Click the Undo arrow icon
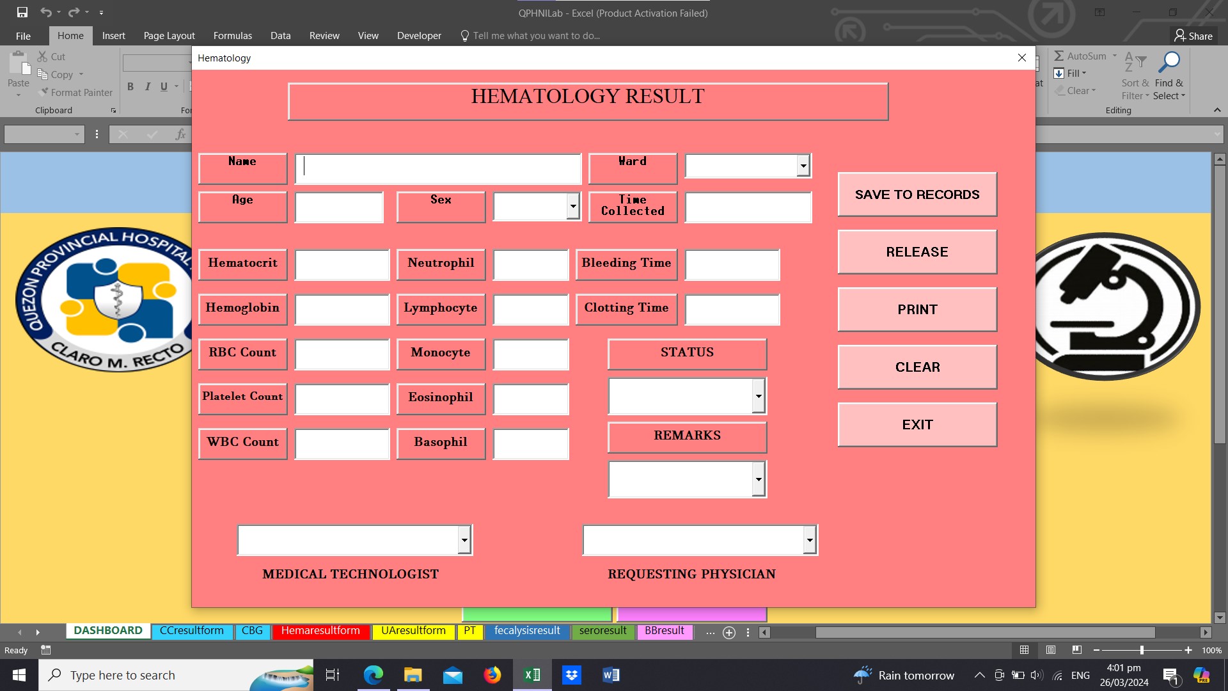This screenshot has width=1228, height=691. coord(45,12)
